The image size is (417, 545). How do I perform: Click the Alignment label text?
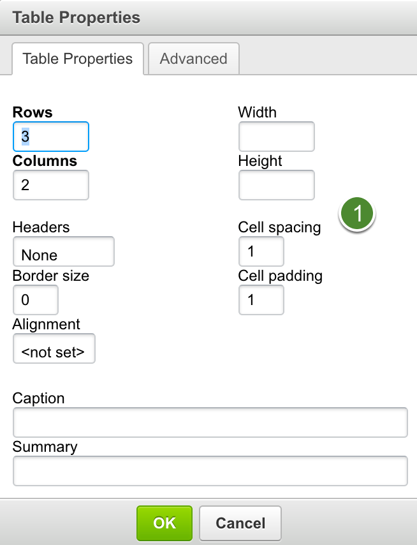coord(47,324)
